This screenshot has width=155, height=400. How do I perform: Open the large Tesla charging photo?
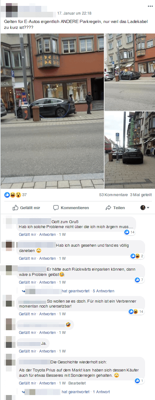(x=52, y=111)
